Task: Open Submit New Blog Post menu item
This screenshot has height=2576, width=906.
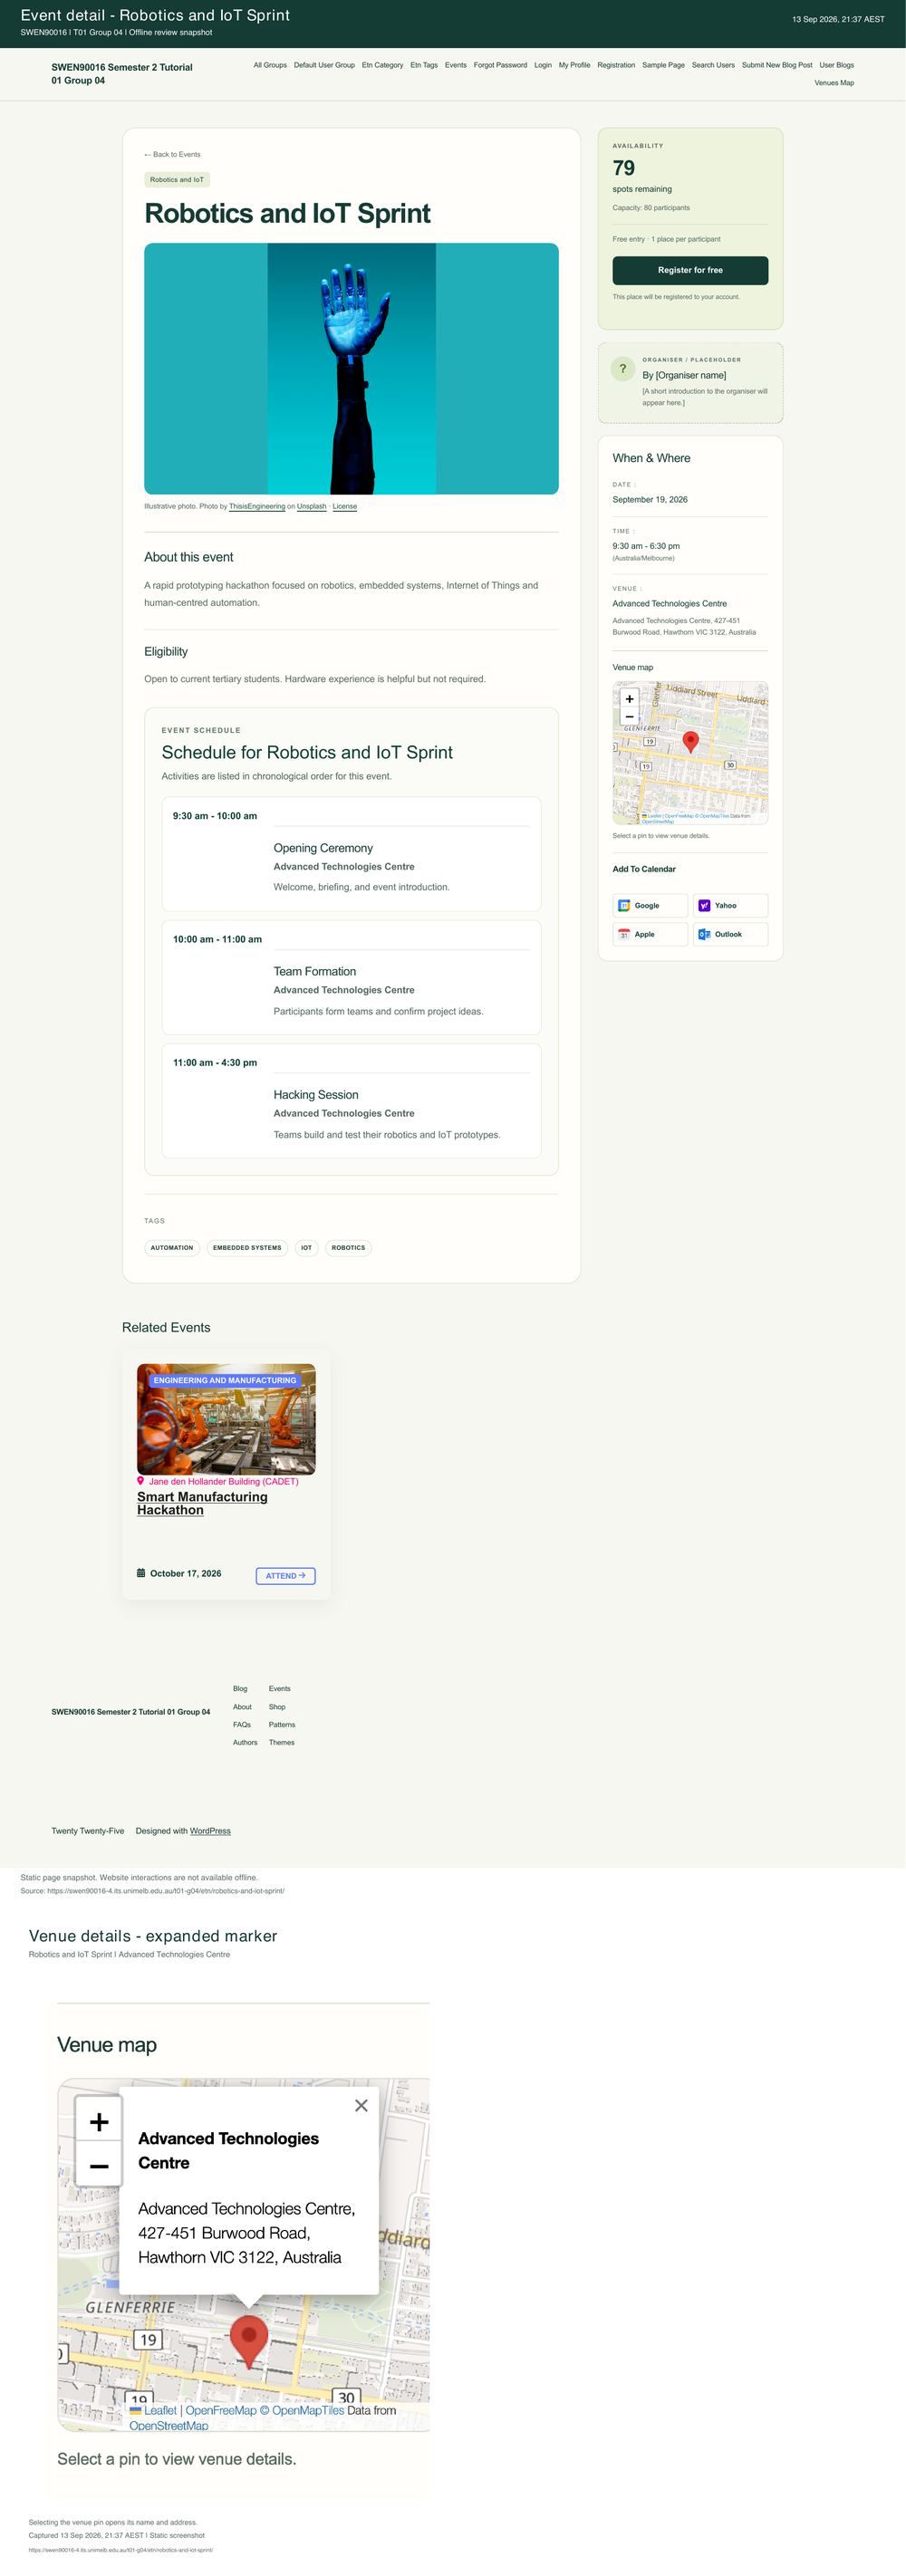Action: [x=777, y=65]
